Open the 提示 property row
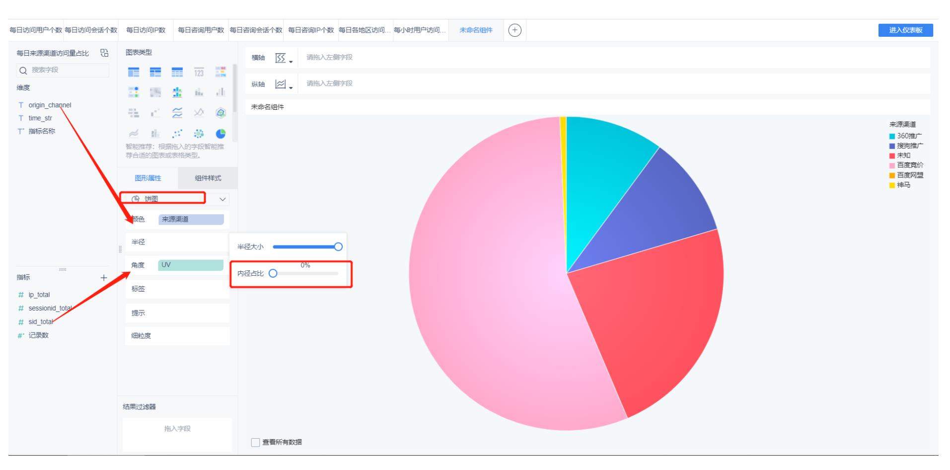The height and width of the screenshot is (470, 950). coord(177,313)
